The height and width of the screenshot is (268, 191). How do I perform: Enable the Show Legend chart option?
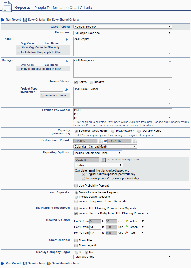(x=76, y=246)
